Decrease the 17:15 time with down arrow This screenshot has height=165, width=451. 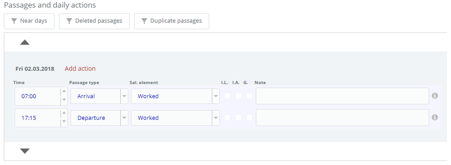[x=64, y=122]
